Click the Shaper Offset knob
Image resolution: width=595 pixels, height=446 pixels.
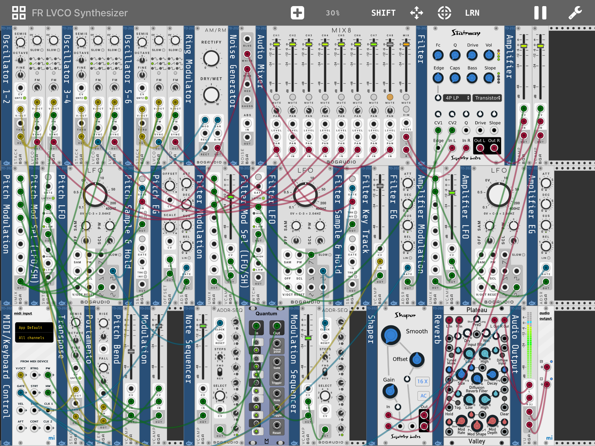[417, 360]
